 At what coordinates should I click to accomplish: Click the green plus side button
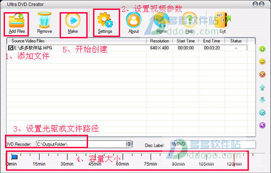262,49
